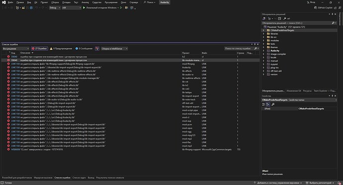Click the Categorized icon in Properties panel

point(263,104)
